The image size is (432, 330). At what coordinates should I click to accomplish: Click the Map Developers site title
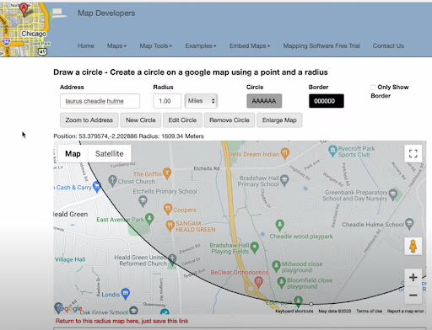tap(106, 13)
